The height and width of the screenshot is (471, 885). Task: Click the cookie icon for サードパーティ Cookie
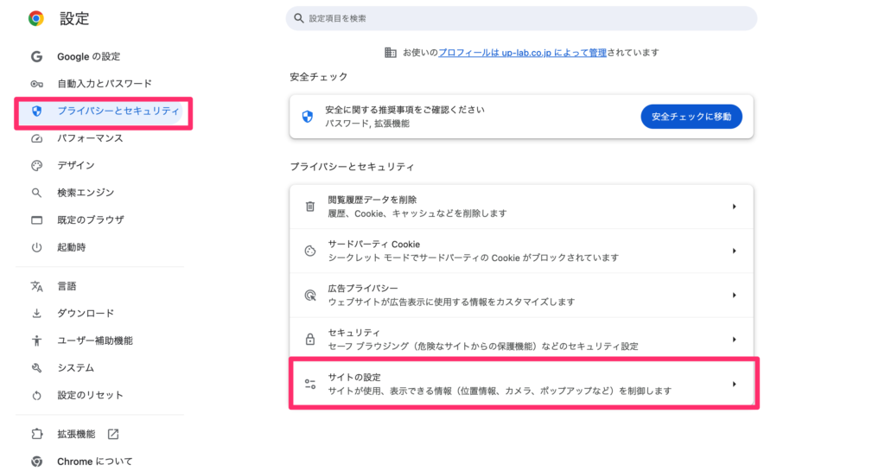[310, 251]
